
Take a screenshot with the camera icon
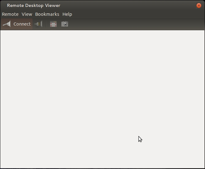coord(65,24)
